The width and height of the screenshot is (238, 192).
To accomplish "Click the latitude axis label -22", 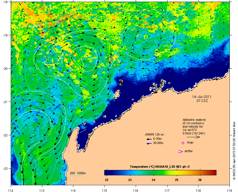I will pyautogui.click(x=5, y=135).
